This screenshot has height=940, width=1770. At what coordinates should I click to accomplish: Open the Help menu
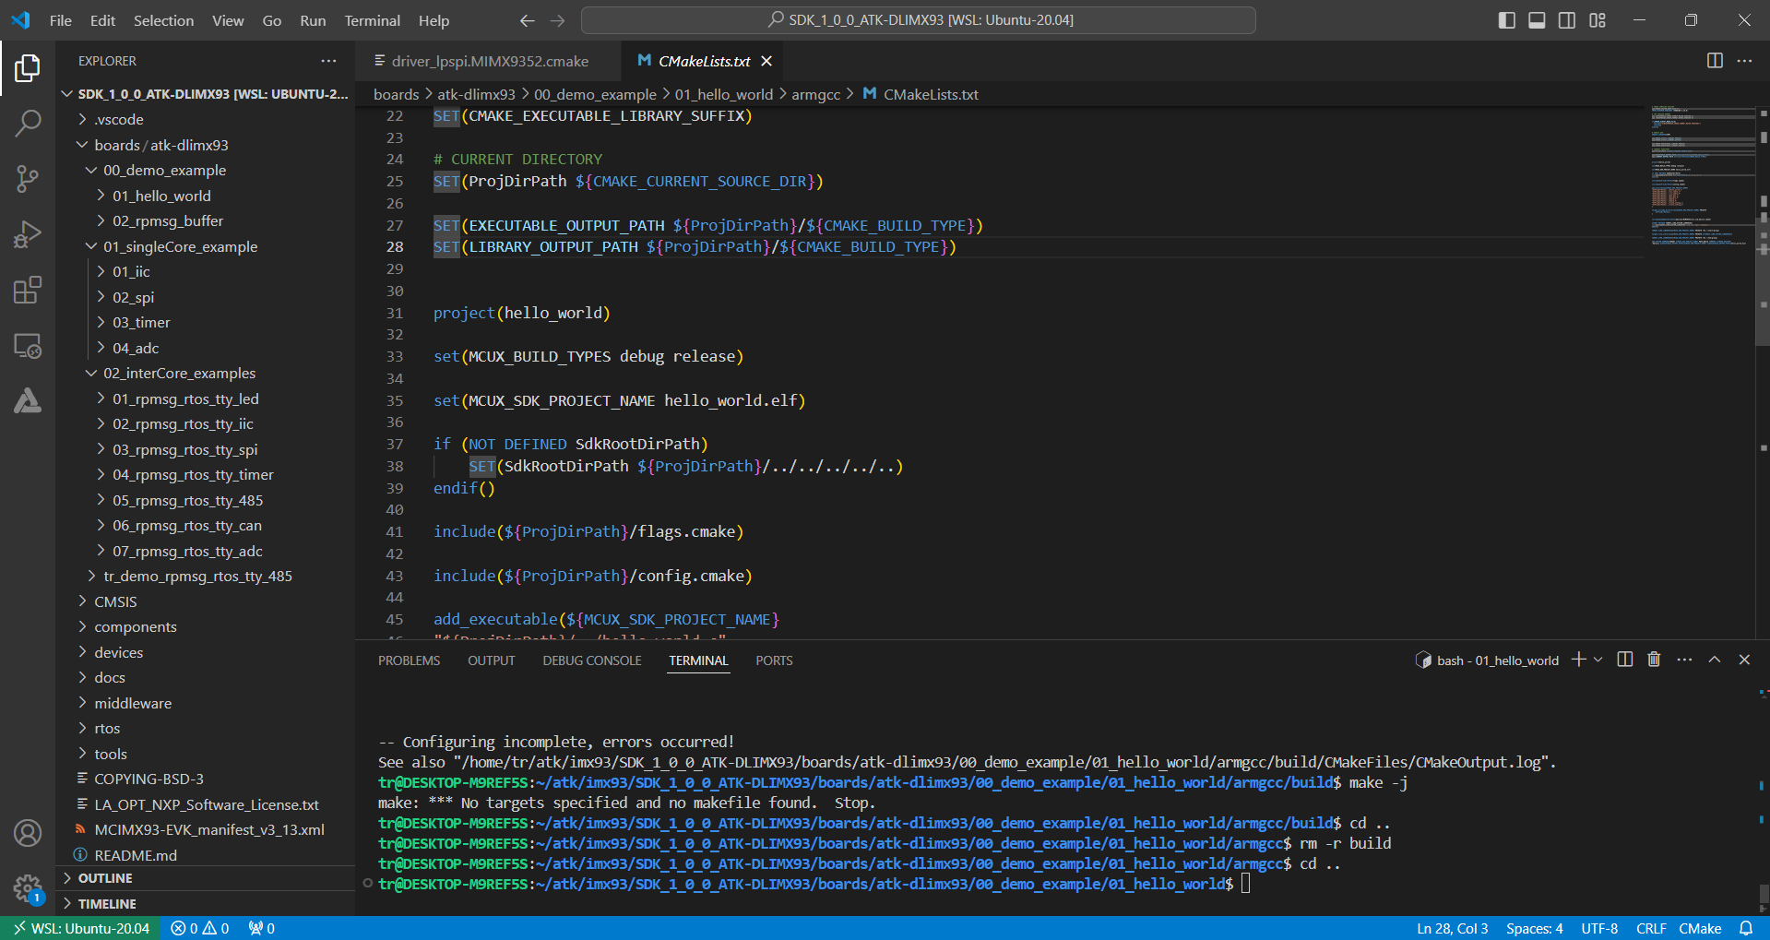(x=434, y=20)
